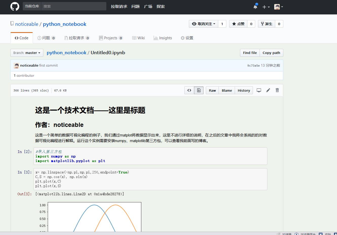Screen dimensions: 337x235
Task: Open commit author avatar thumbnail
Action: (x=16, y=66)
